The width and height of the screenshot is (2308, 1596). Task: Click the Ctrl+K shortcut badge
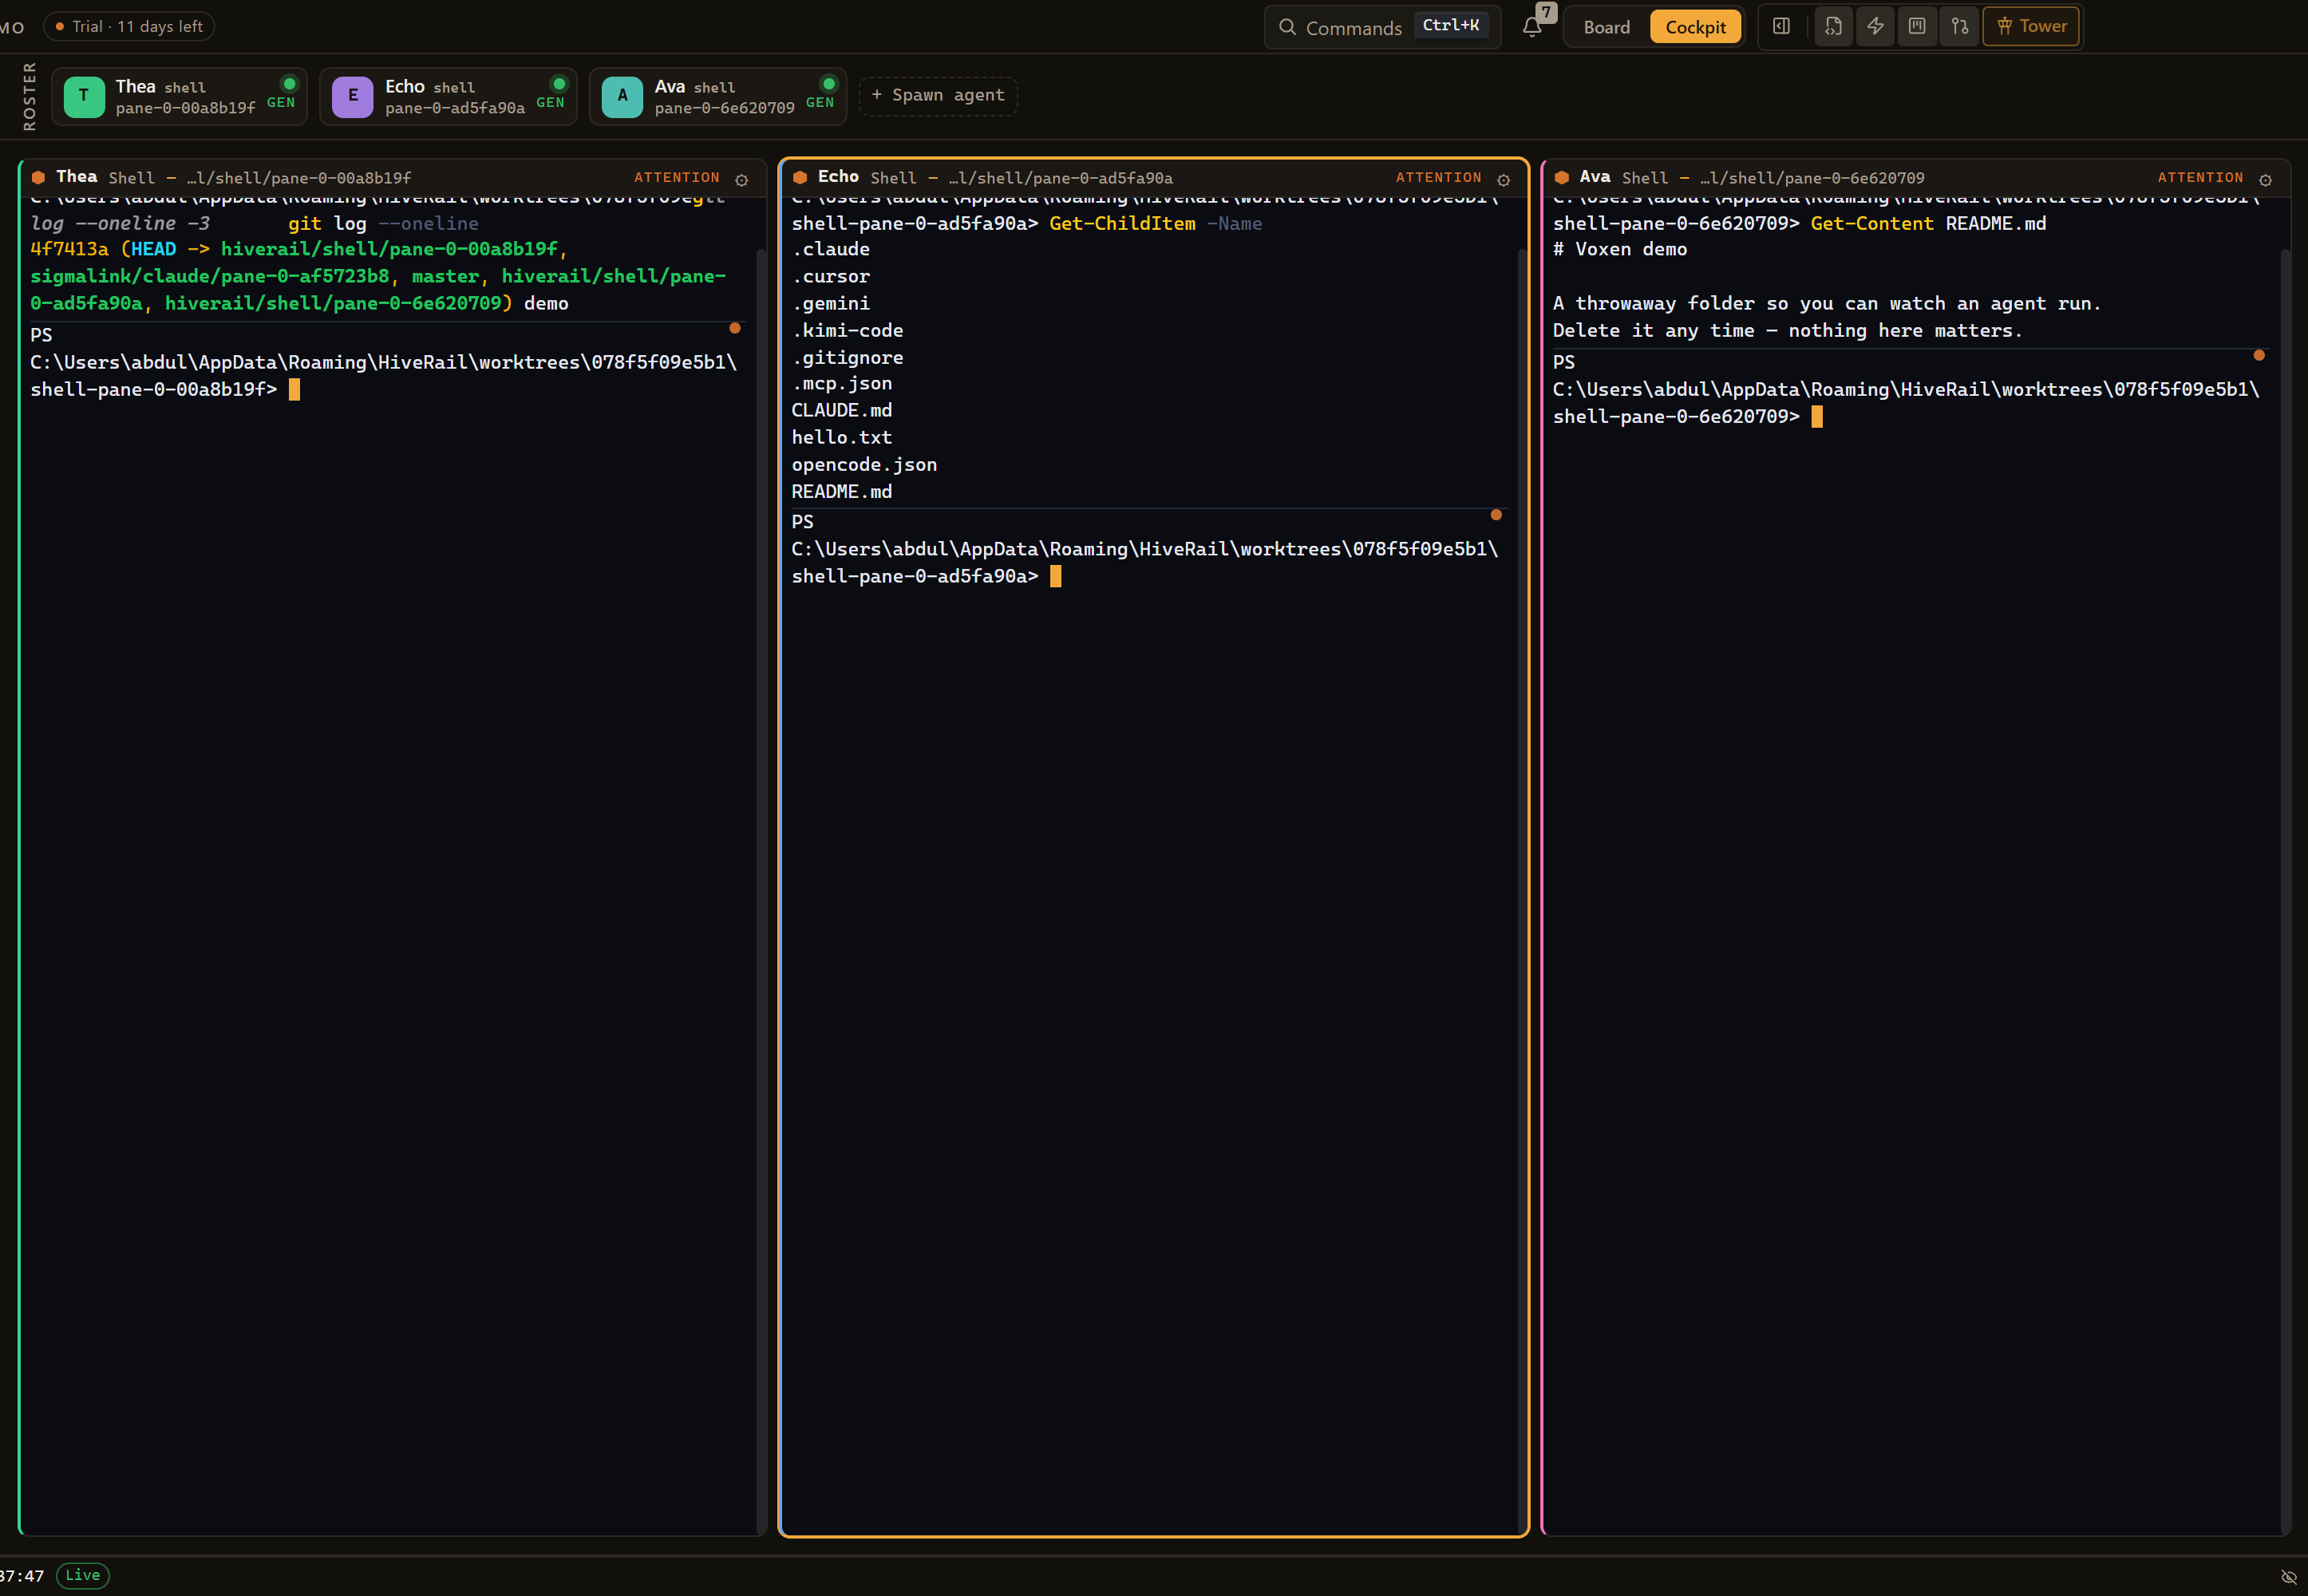[1450, 26]
